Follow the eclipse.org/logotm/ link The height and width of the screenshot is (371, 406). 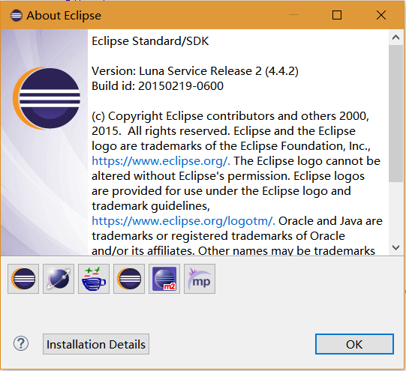coord(183,221)
